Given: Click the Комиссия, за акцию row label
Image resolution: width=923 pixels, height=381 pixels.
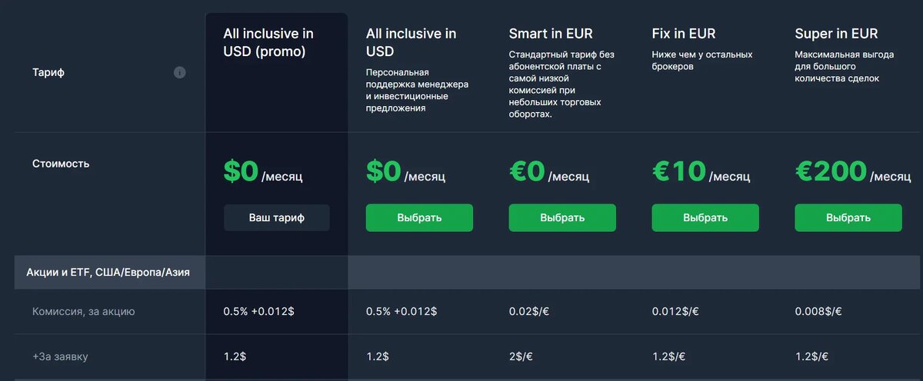Looking at the screenshot, I should [x=84, y=311].
